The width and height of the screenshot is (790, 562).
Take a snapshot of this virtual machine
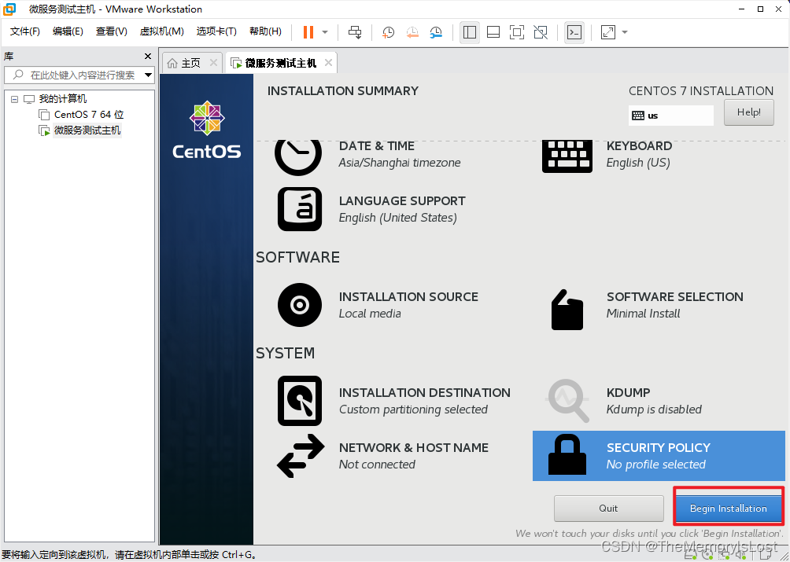pos(388,32)
